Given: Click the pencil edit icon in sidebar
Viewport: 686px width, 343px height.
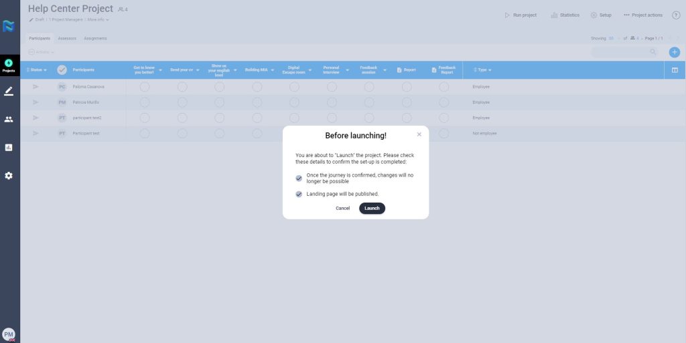Looking at the screenshot, I should [9, 91].
